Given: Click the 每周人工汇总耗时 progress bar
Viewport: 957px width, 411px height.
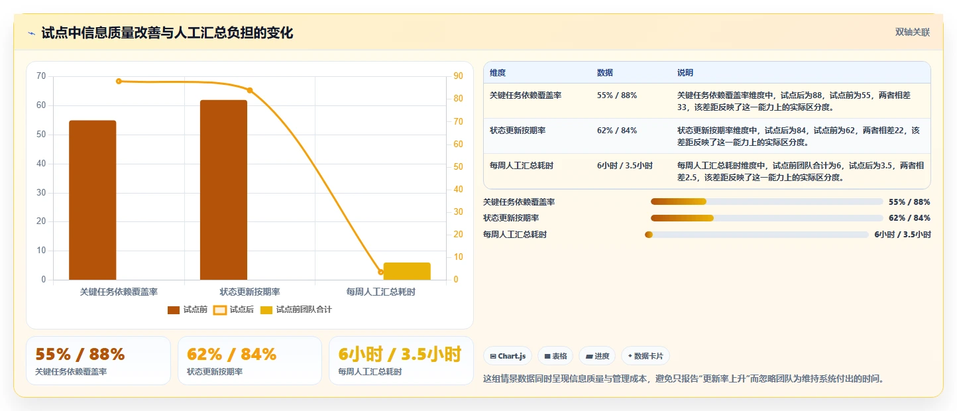Looking at the screenshot, I should pos(756,235).
